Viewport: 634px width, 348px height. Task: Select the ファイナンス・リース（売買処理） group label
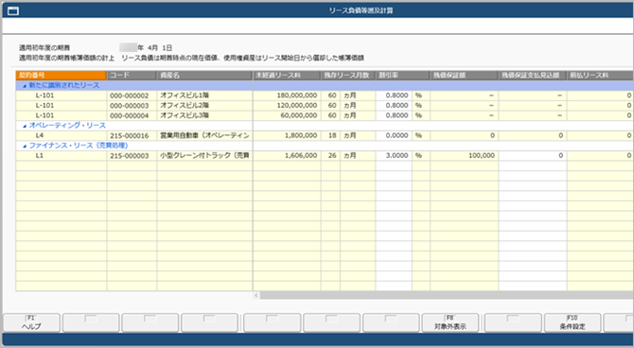[79, 146]
